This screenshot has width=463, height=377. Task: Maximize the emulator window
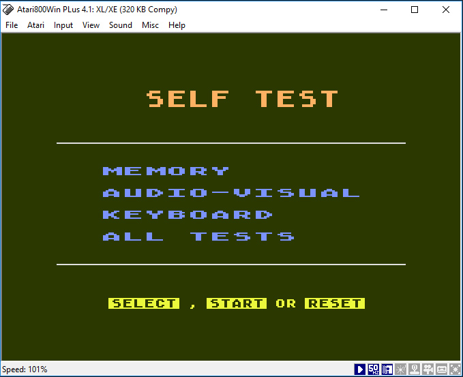(414, 10)
